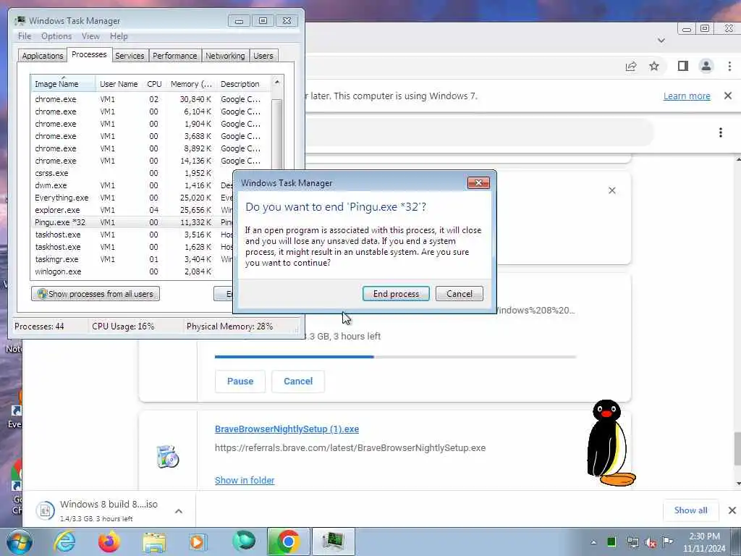
Task: Launch Firefox from taskbar
Action: (109, 542)
